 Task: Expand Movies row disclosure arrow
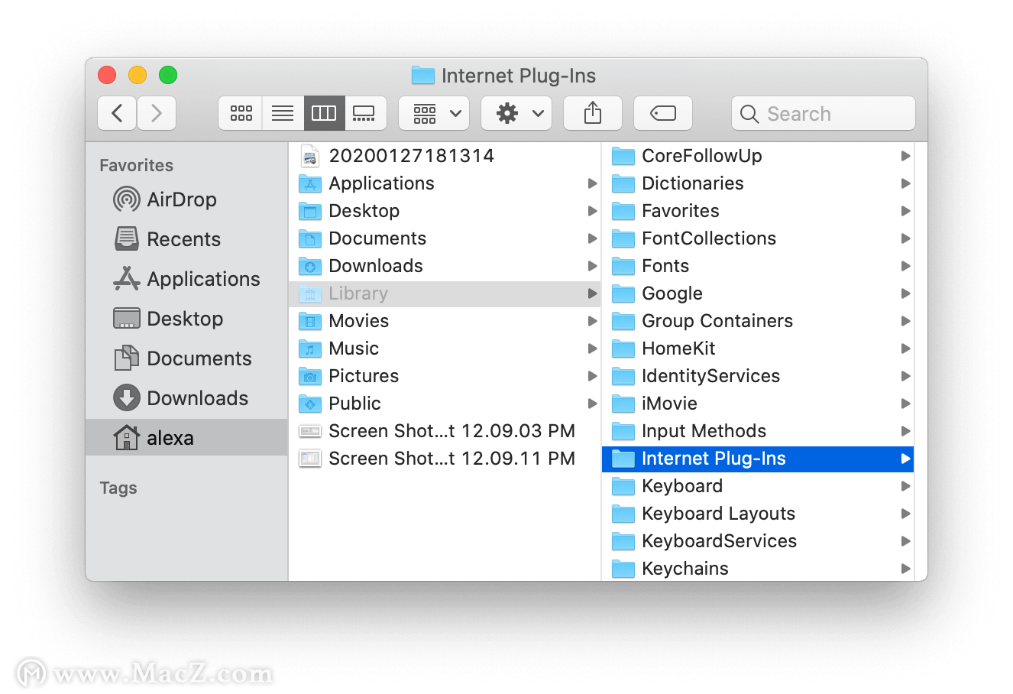(592, 321)
